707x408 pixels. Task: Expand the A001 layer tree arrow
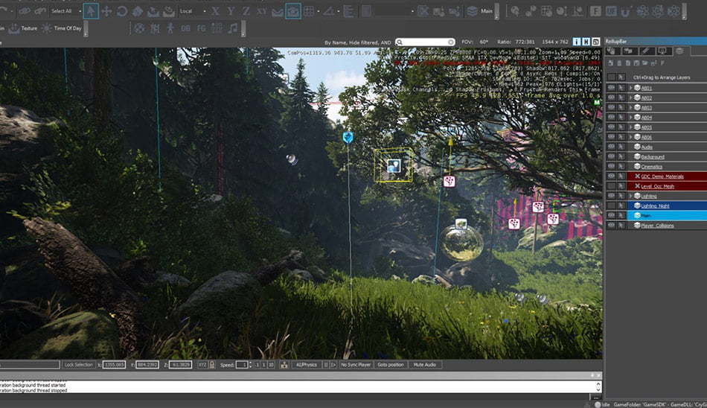[631, 88]
